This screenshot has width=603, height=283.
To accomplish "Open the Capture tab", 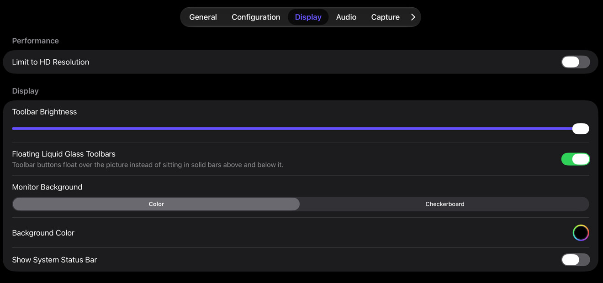I will click(385, 17).
